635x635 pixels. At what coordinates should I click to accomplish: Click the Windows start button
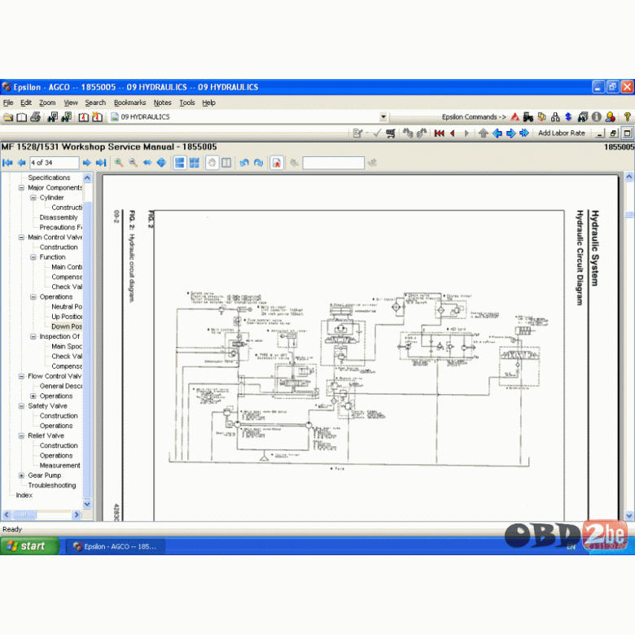[29, 546]
